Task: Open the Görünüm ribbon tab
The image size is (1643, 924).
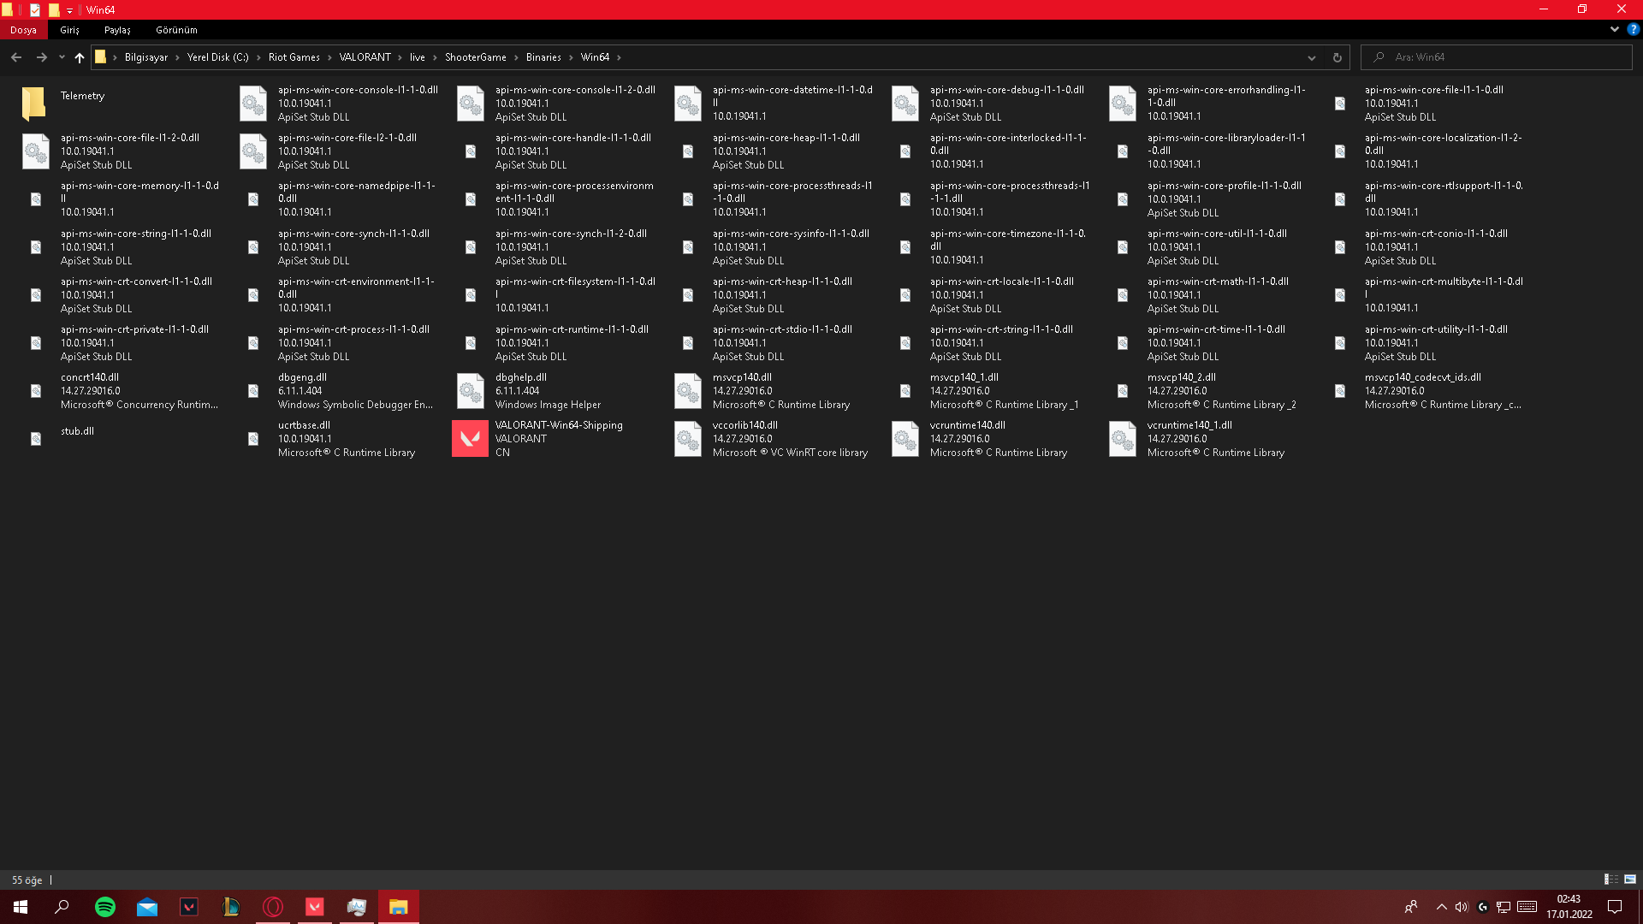Action: (176, 29)
